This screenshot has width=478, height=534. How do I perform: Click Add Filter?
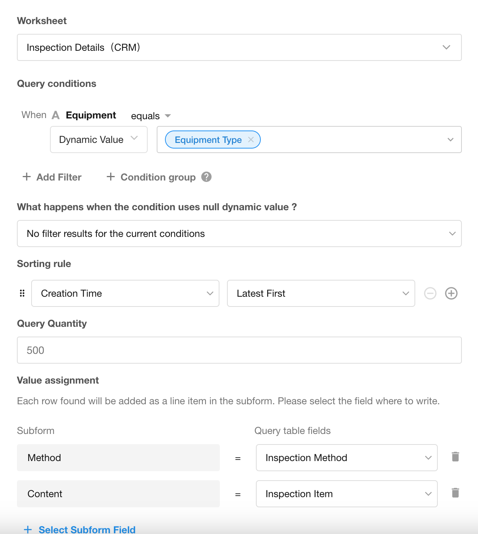pos(52,177)
